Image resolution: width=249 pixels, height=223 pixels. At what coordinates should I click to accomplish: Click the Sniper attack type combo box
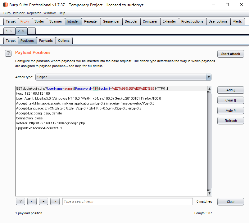(x=123, y=77)
